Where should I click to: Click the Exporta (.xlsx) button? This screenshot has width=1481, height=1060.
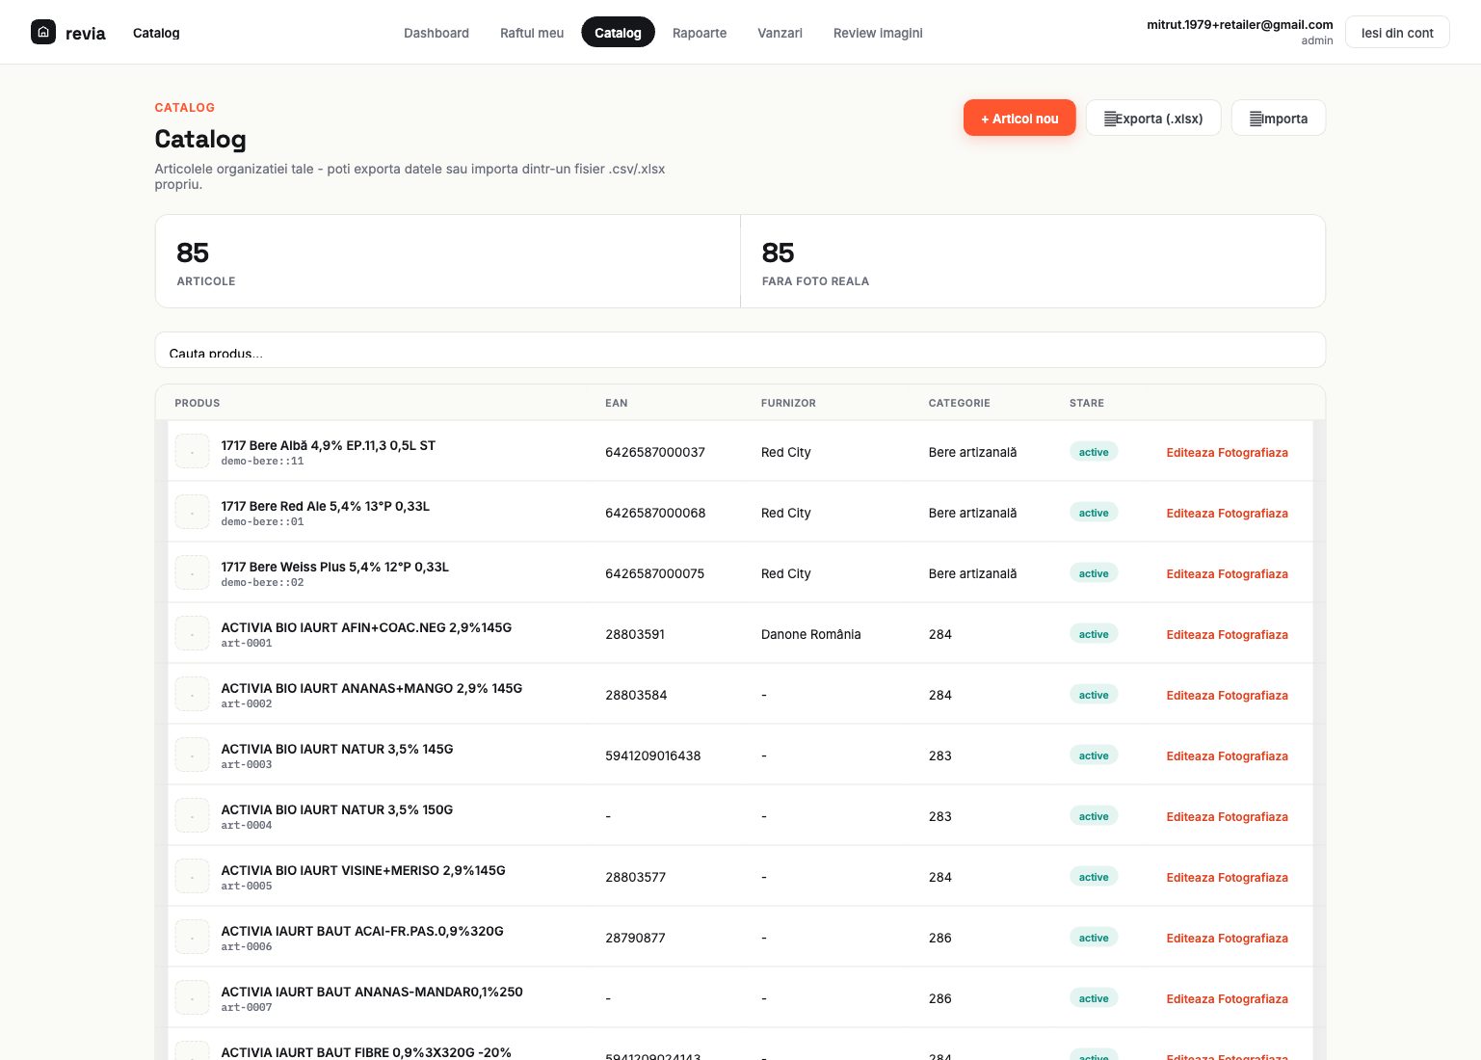click(1153, 119)
